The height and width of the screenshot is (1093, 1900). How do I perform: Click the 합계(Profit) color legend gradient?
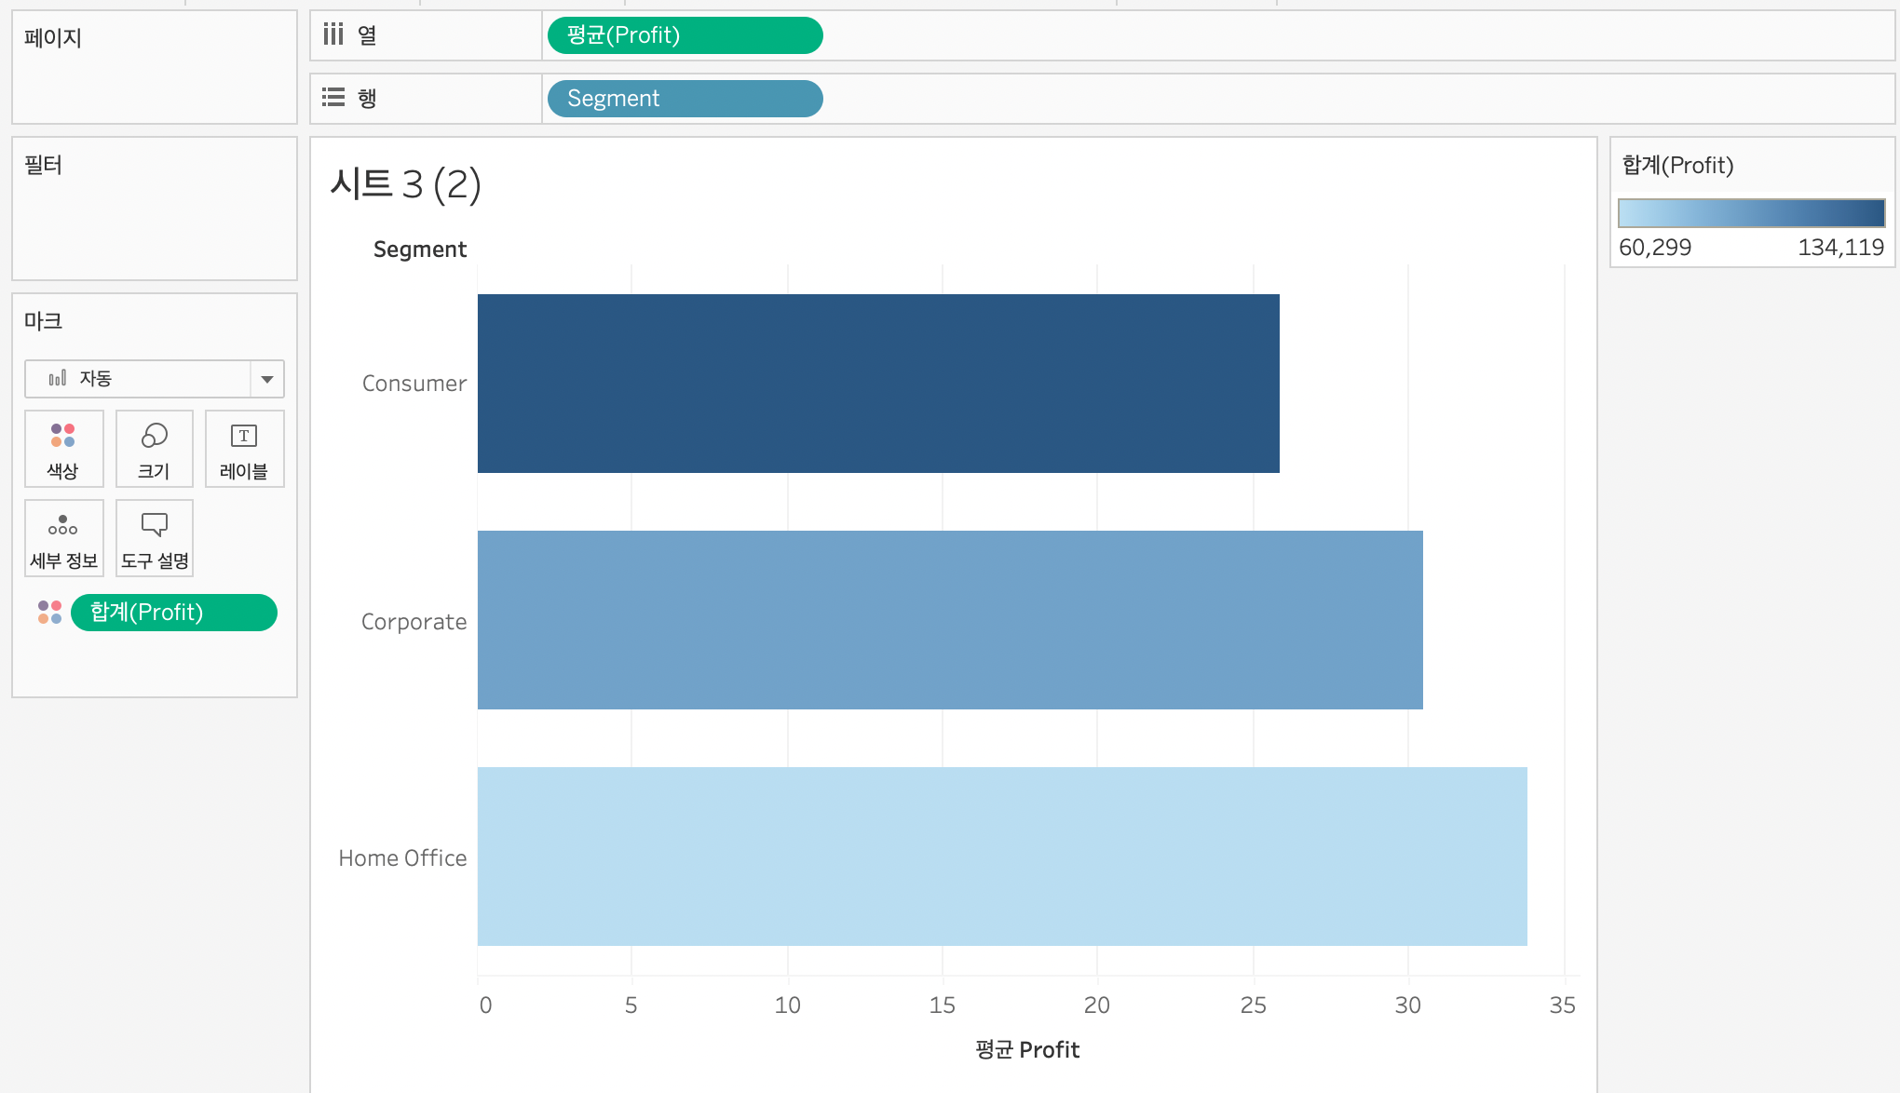(x=1751, y=213)
